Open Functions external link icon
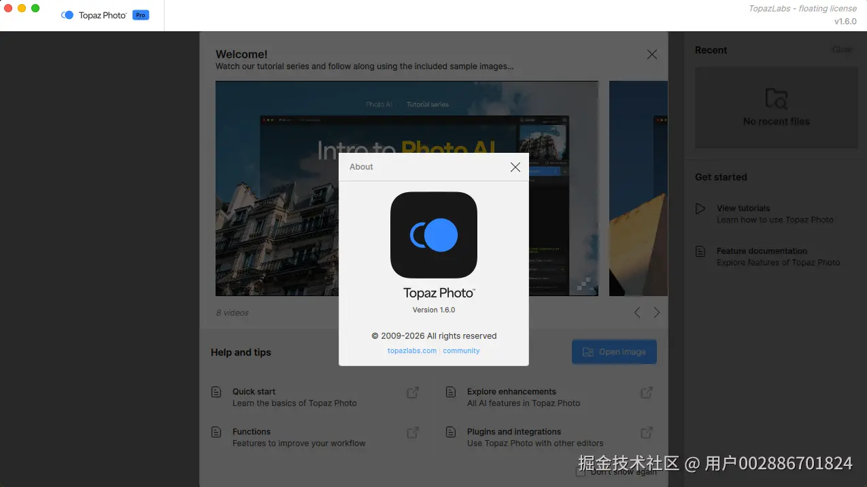This screenshot has height=487, width=867. tap(413, 433)
